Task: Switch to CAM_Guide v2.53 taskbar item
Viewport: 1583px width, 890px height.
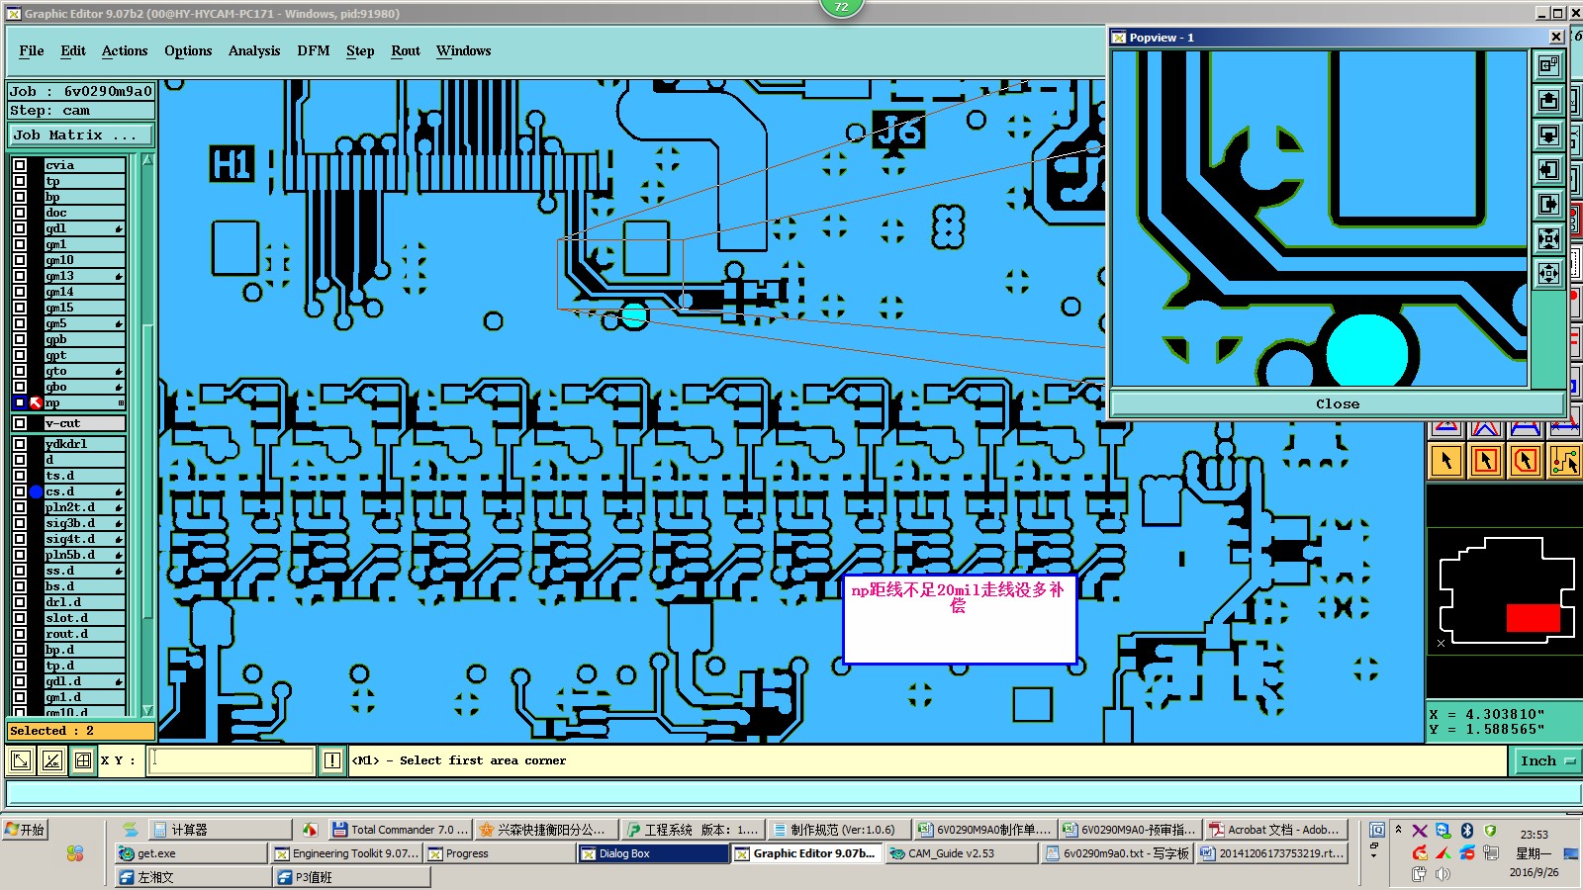Action: [962, 853]
